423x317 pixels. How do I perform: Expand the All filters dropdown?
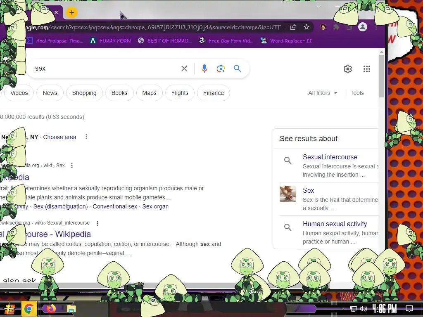pos(323,93)
